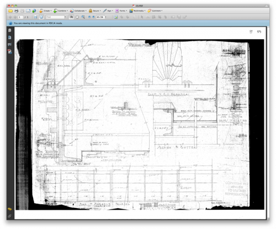Open the Secure tasks dropdown
This screenshot has height=229, width=276.
coord(95,11)
